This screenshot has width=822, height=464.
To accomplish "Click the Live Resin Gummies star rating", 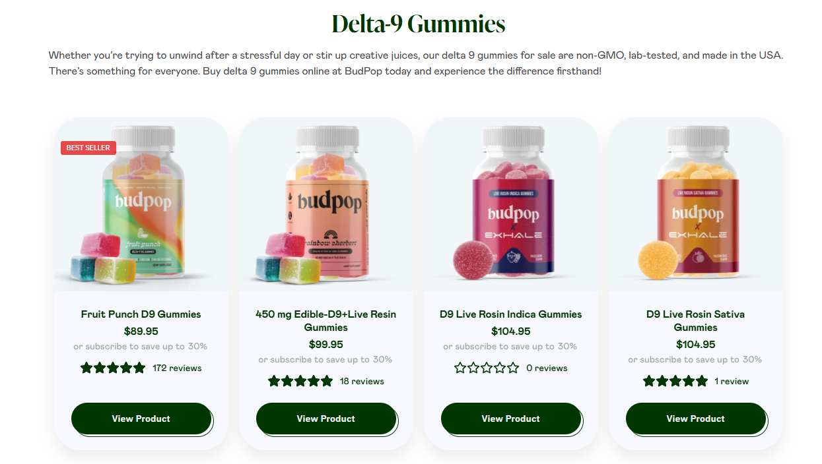I will [300, 381].
